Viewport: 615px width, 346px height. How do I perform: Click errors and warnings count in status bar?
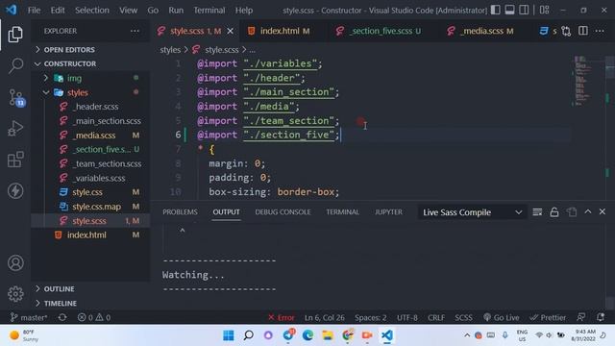94,317
